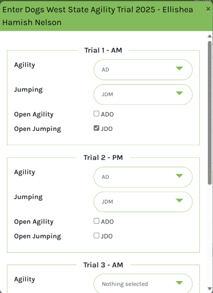Screen dimensions: 213x293
Task: Uncheck JDO checkbox in Trial 1
Action: tap(96, 128)
